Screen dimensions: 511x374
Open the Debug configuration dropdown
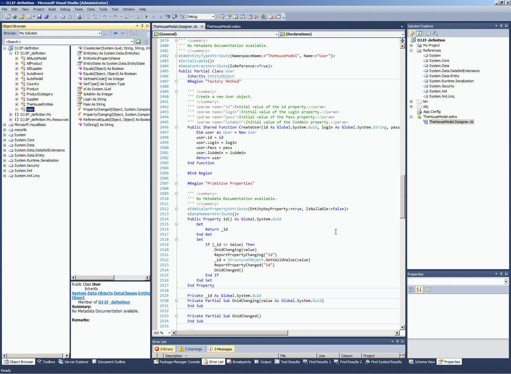coord(213,17)
